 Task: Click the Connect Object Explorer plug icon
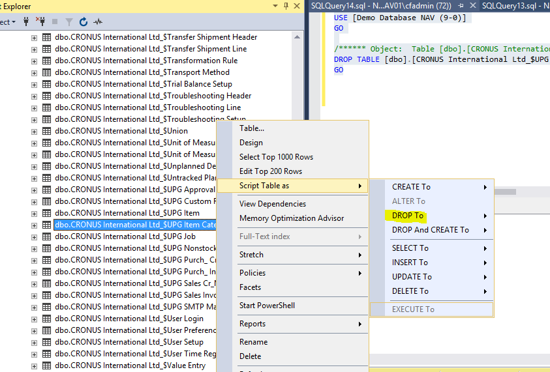[26, 21]
